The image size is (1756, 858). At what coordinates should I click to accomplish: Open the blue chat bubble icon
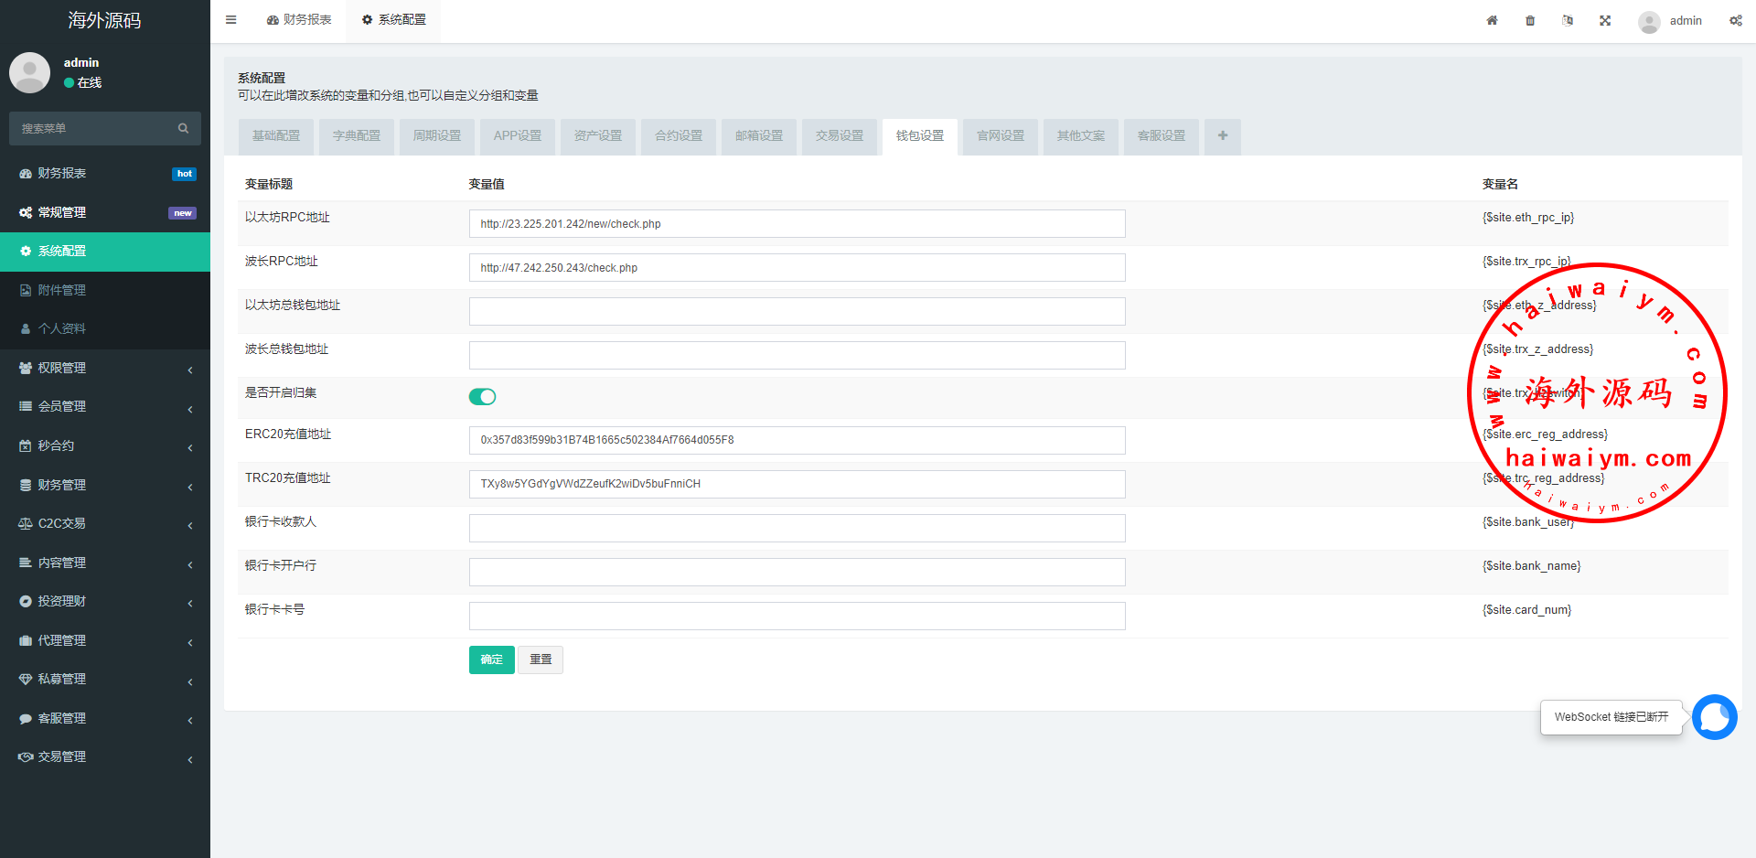pos(1714,717)
